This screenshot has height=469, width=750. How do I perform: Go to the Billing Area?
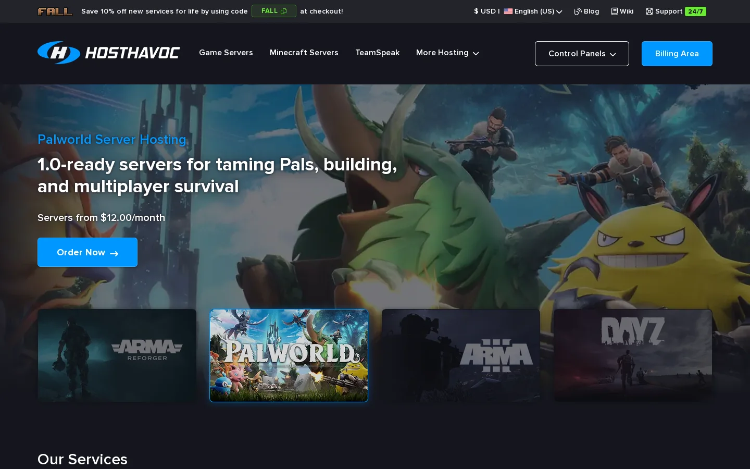[x=677, y=54]
